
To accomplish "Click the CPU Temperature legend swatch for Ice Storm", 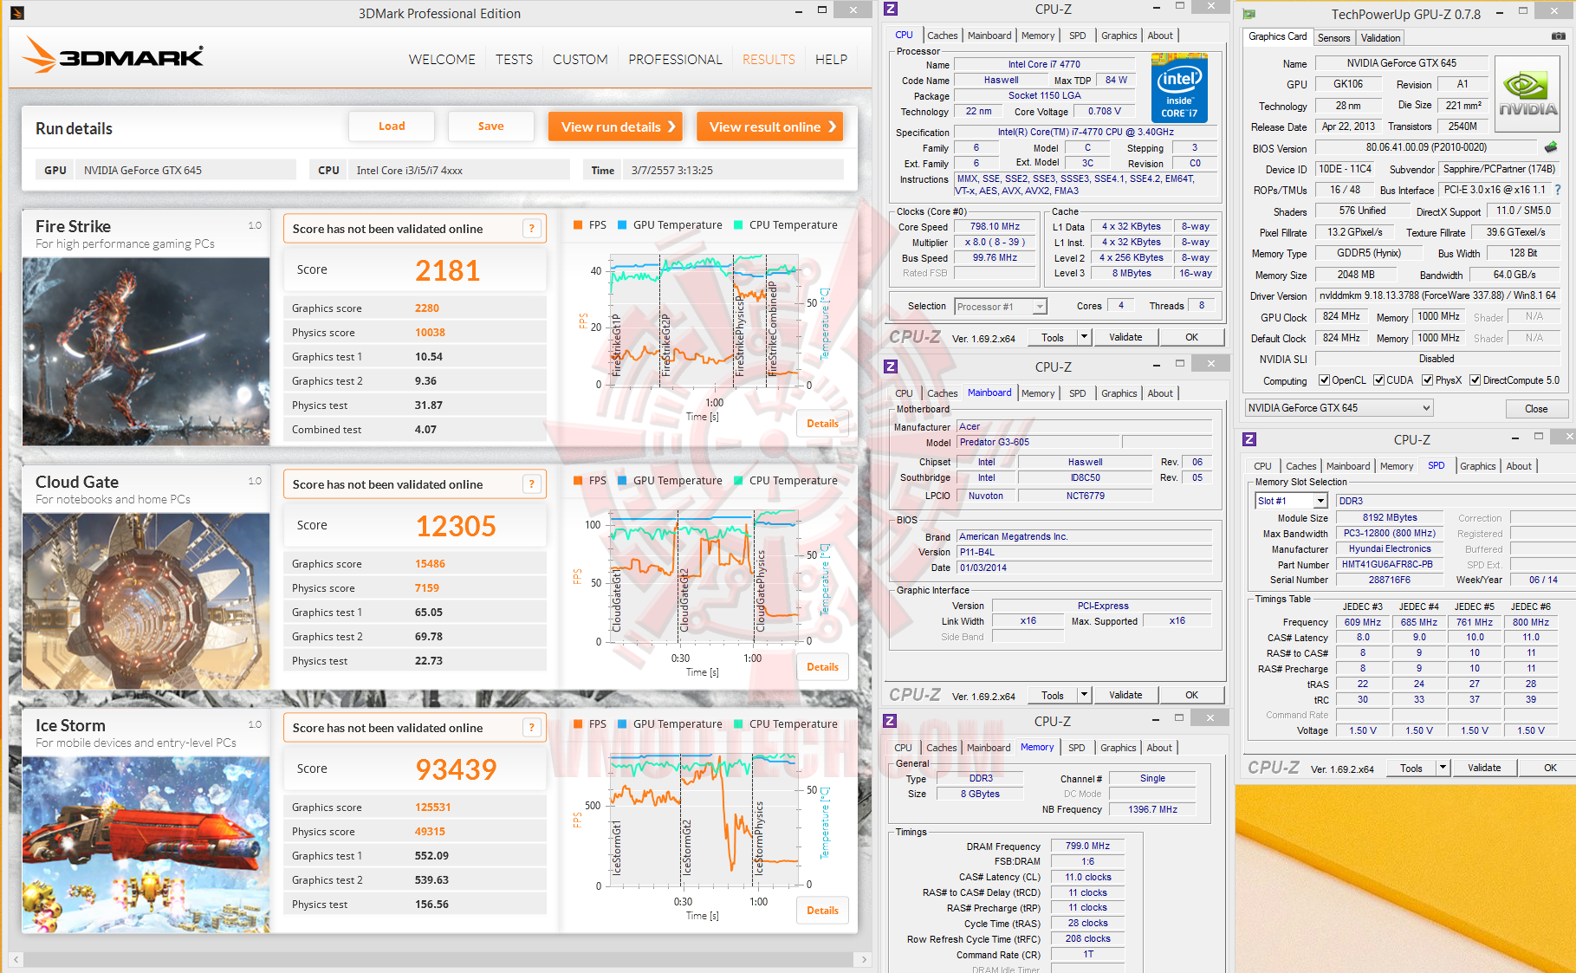I will (x=738, y=724).
